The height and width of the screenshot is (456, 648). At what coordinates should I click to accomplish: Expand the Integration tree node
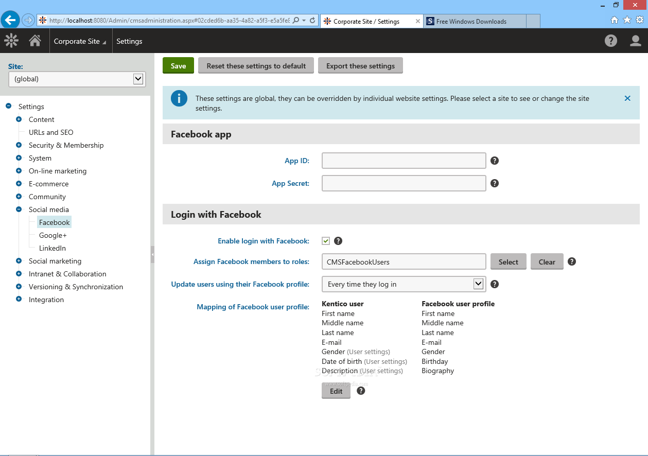point(19,300)
